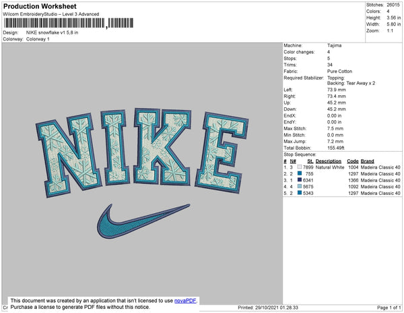Select the 'Printed: 29/10/2021 01.28.33' footer text
Image resolution: width=404 pixels, height=313 pixels.
(268, 308)
